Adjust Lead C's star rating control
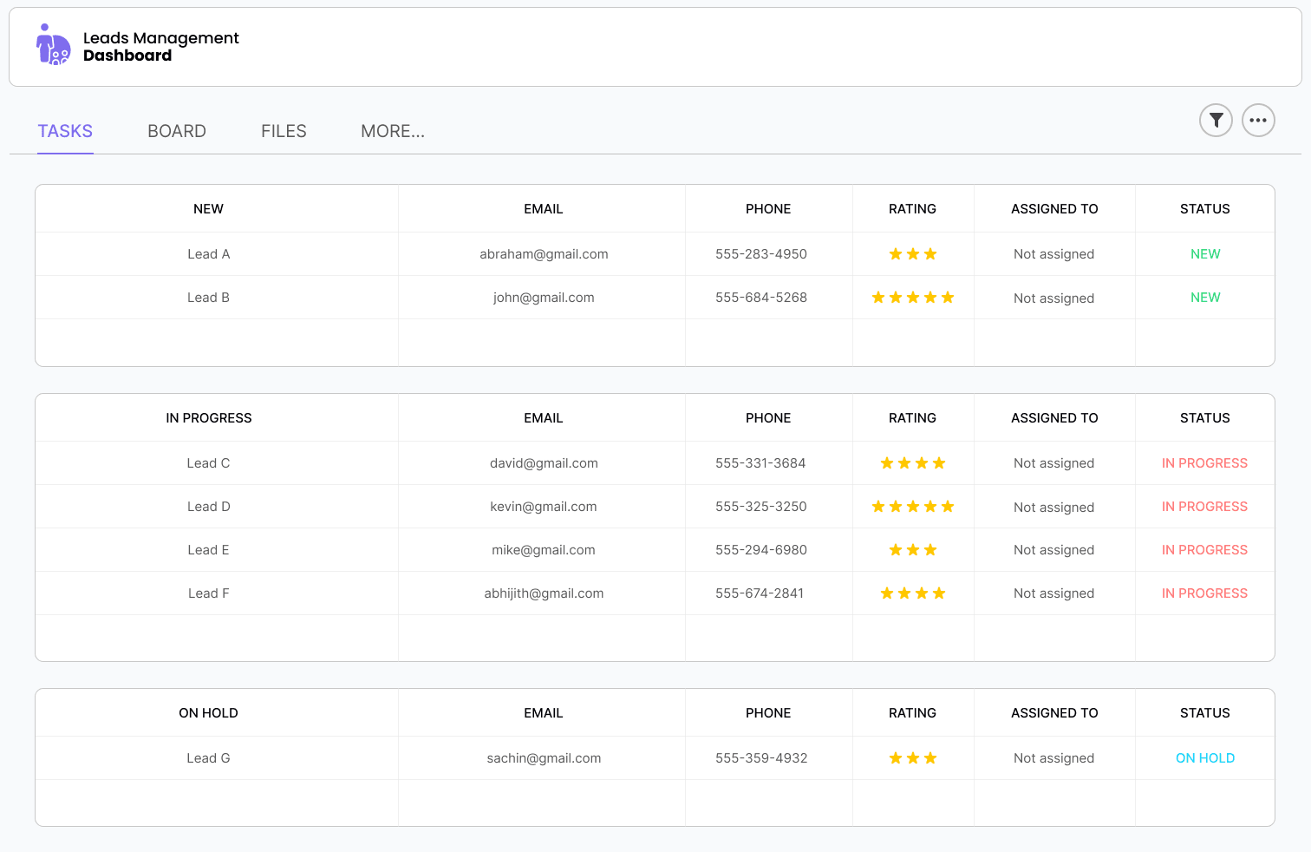The height and width of the screenshot is (852, 1311). point(913,462)
